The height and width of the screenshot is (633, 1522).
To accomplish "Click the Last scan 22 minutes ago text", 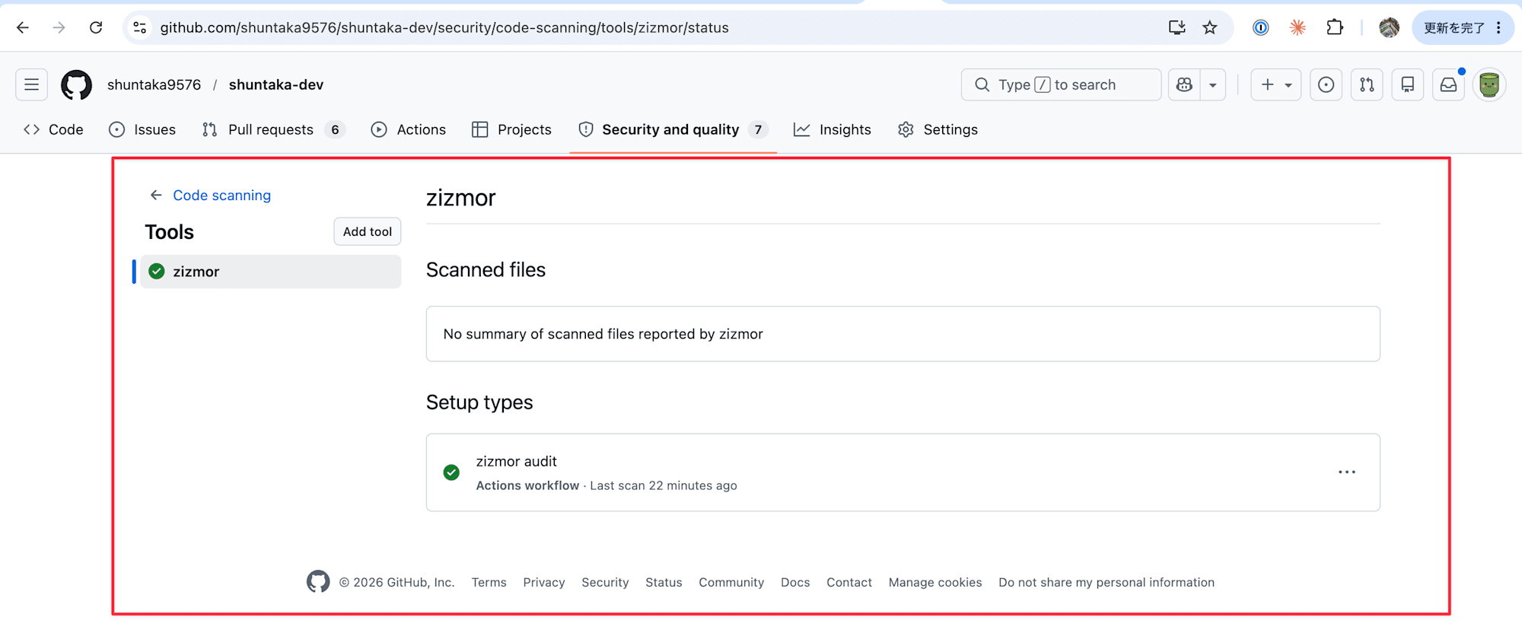I will click(x=664, y=485).
